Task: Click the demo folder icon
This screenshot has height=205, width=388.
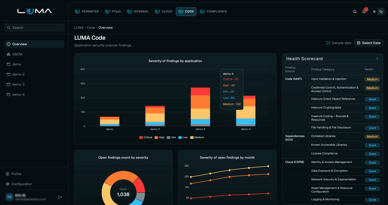Action: click(x=8, y=64)
